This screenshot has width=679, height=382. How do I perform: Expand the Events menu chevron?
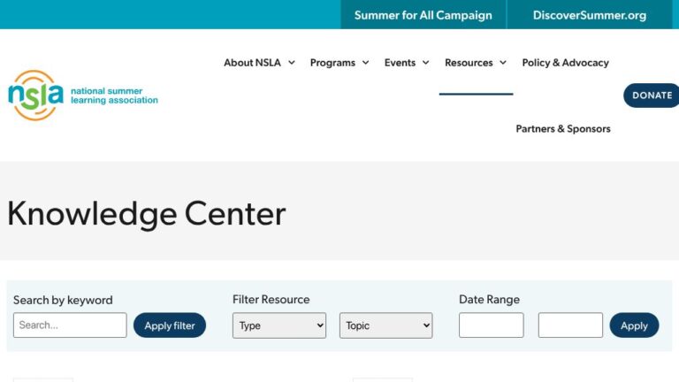tap(425, 63)
